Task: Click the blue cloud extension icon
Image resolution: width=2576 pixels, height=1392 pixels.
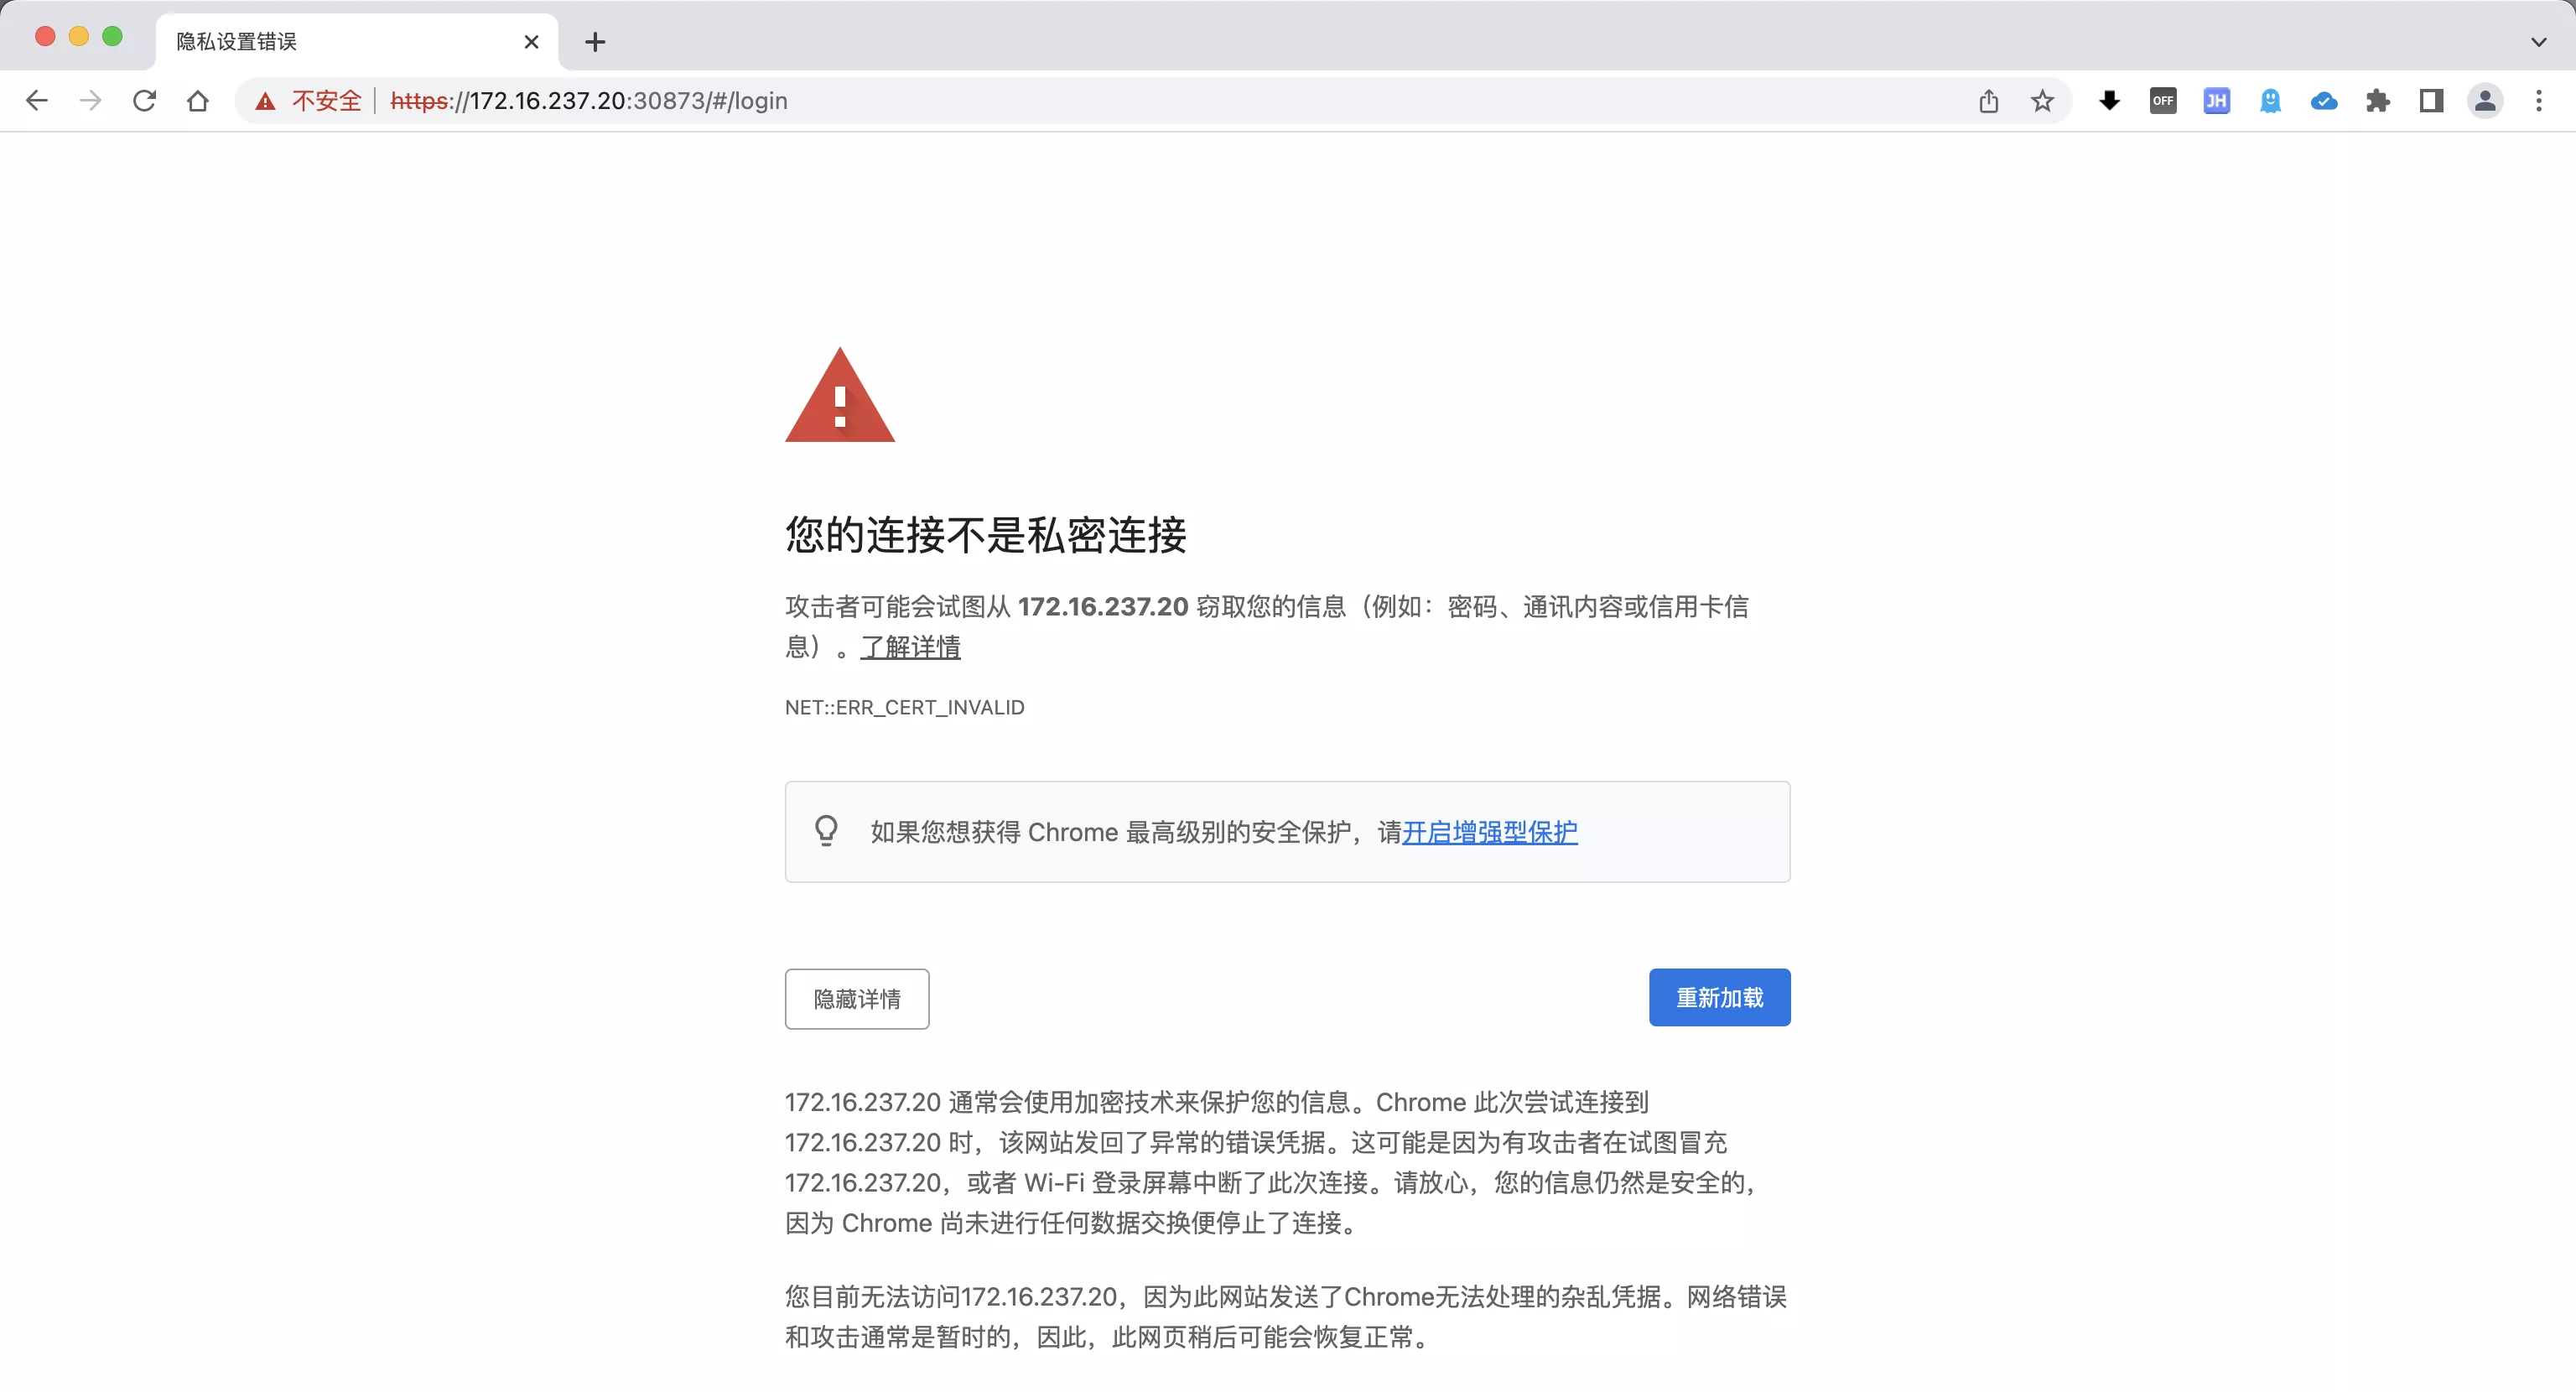Action: [2324, 101]
